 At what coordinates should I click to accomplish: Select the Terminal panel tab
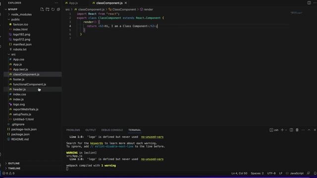click(x=134, y=130)
